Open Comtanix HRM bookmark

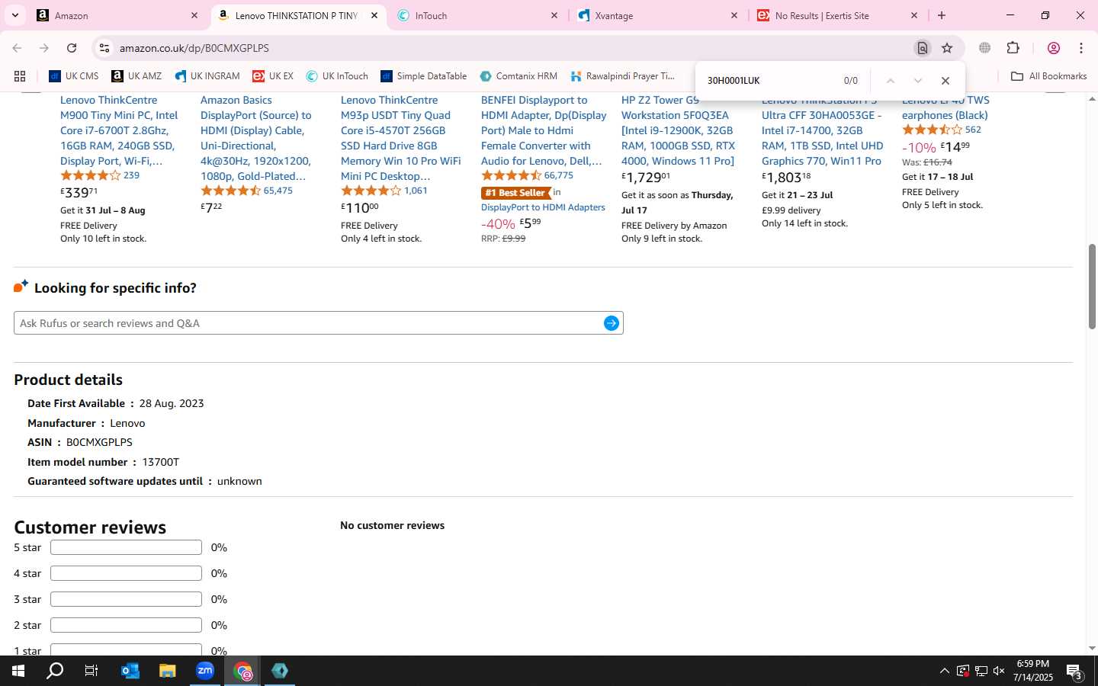pos(518,76)
